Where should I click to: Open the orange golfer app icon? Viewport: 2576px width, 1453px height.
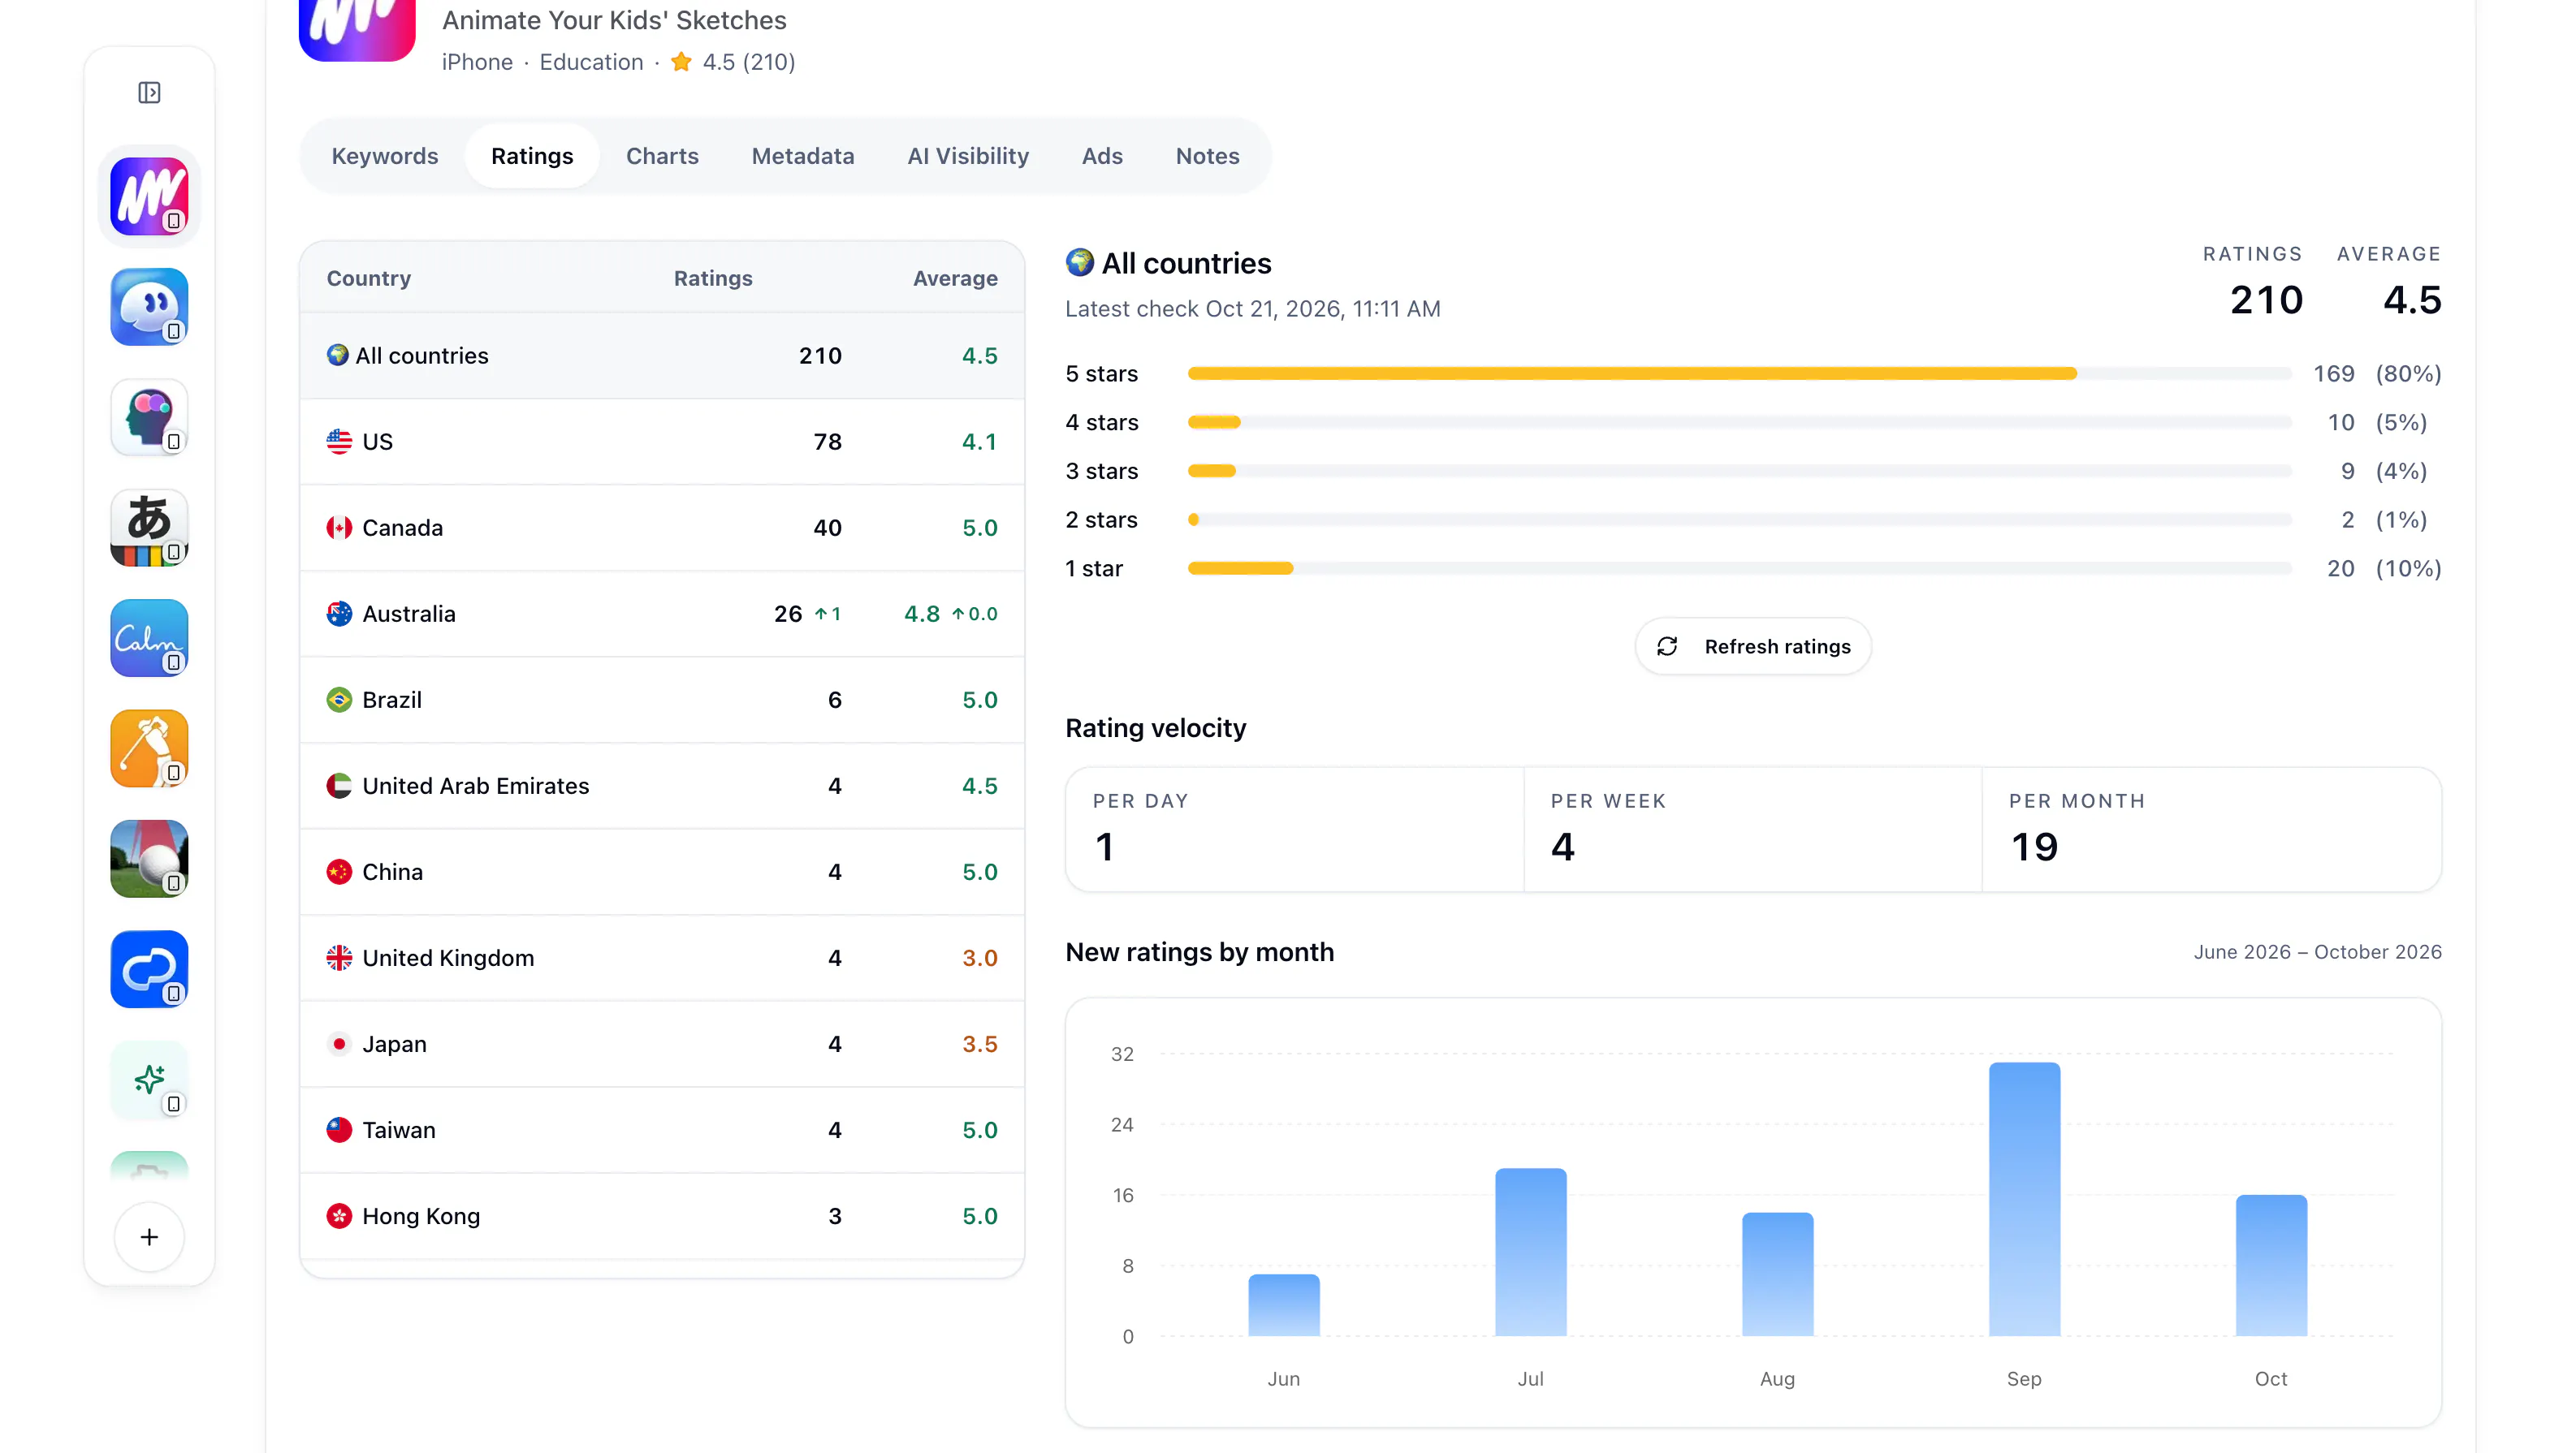click(149, 748)
